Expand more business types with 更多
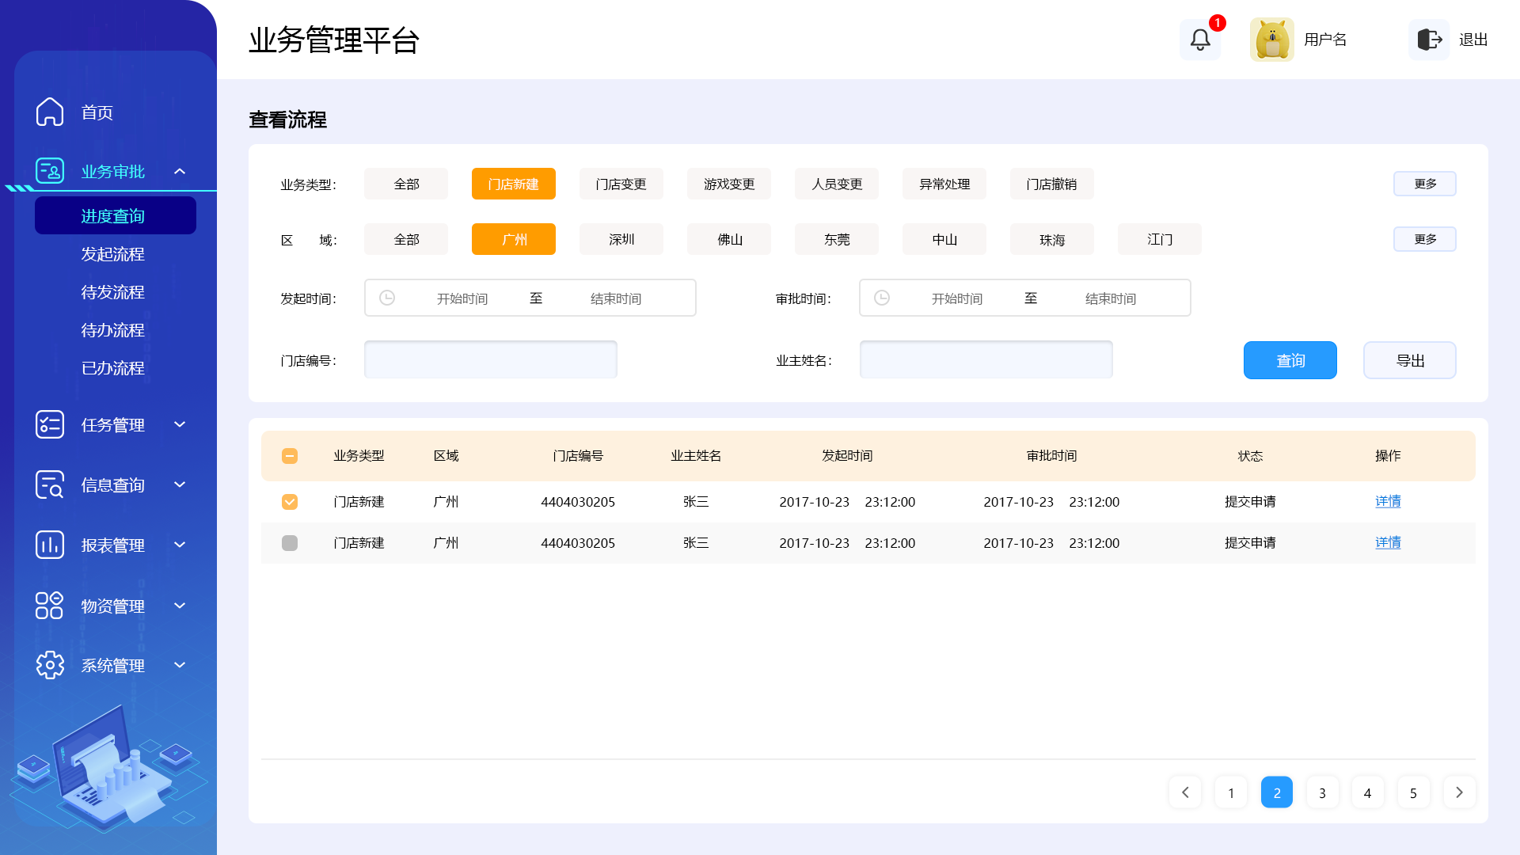This screenshot has width=1520, height=855. click(1424, 184)
